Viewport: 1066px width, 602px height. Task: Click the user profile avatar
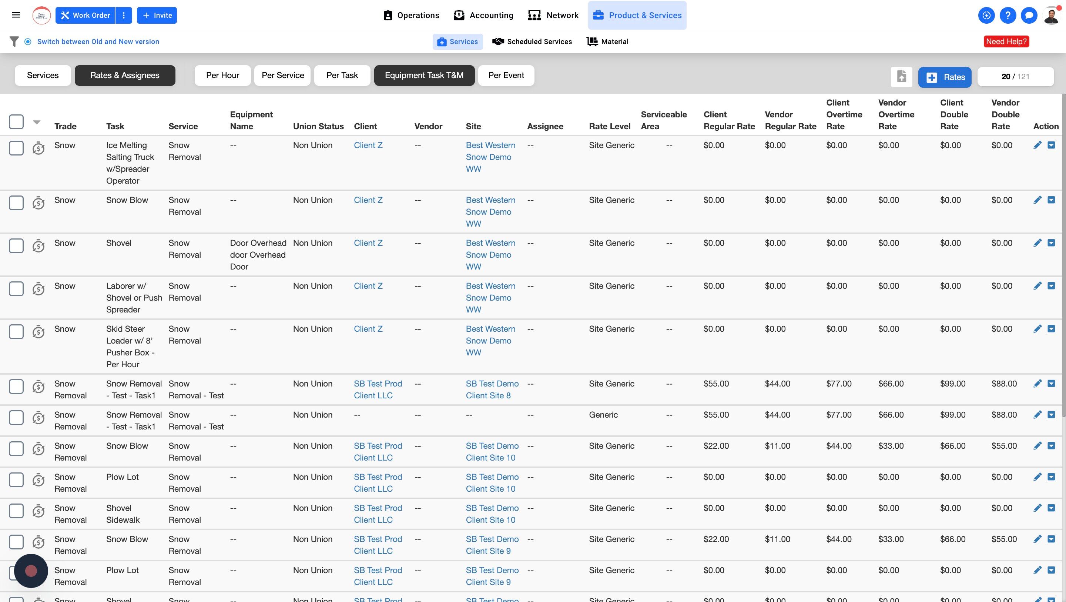(1052, 15)
